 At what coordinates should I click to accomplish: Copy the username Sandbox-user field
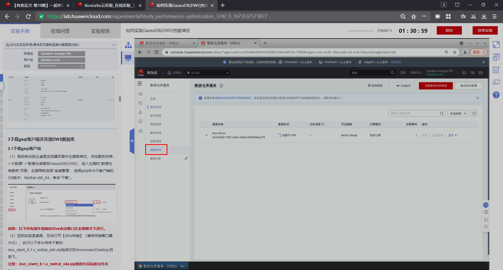click(62, 60)
